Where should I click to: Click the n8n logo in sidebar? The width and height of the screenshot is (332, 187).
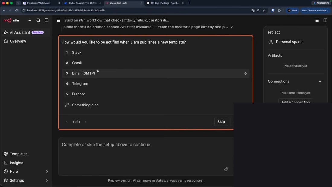pyautogui.click(x=11, y=20)
